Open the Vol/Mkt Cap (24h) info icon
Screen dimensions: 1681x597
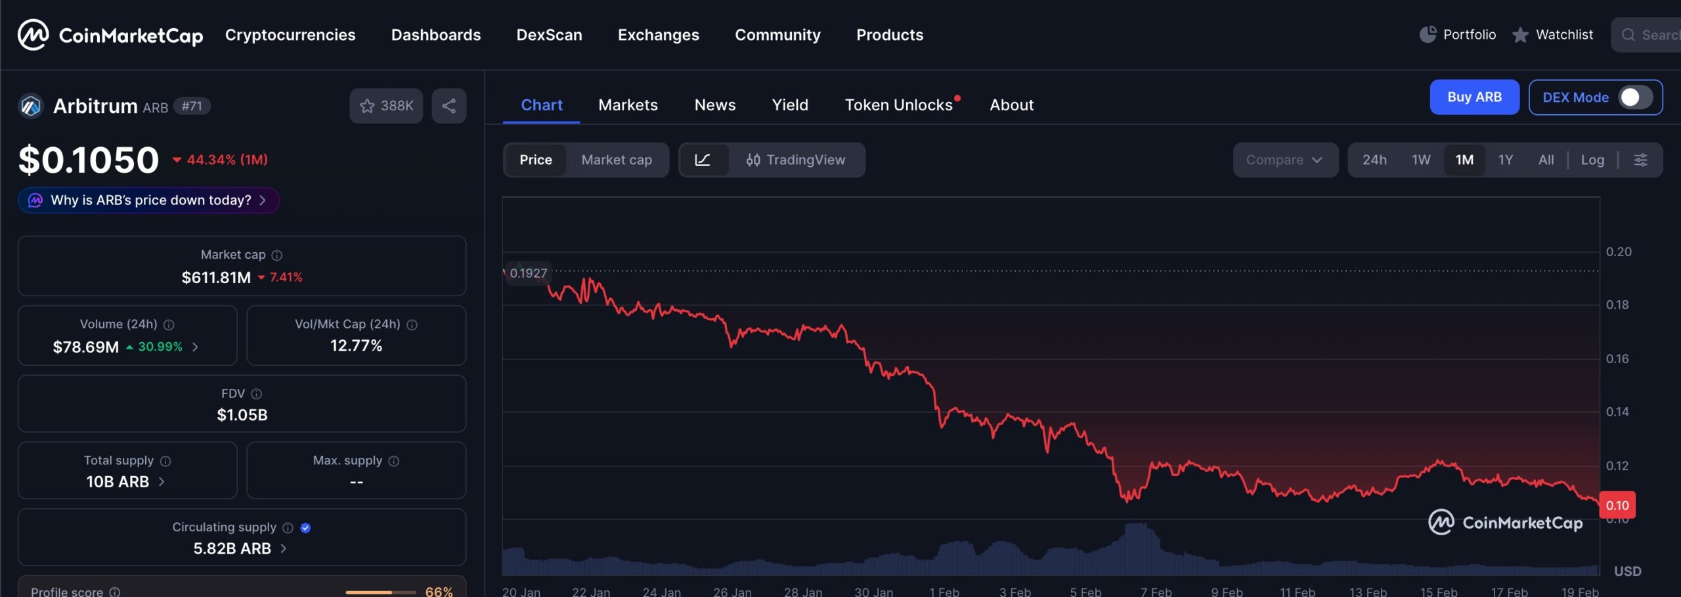pos(412,324)
